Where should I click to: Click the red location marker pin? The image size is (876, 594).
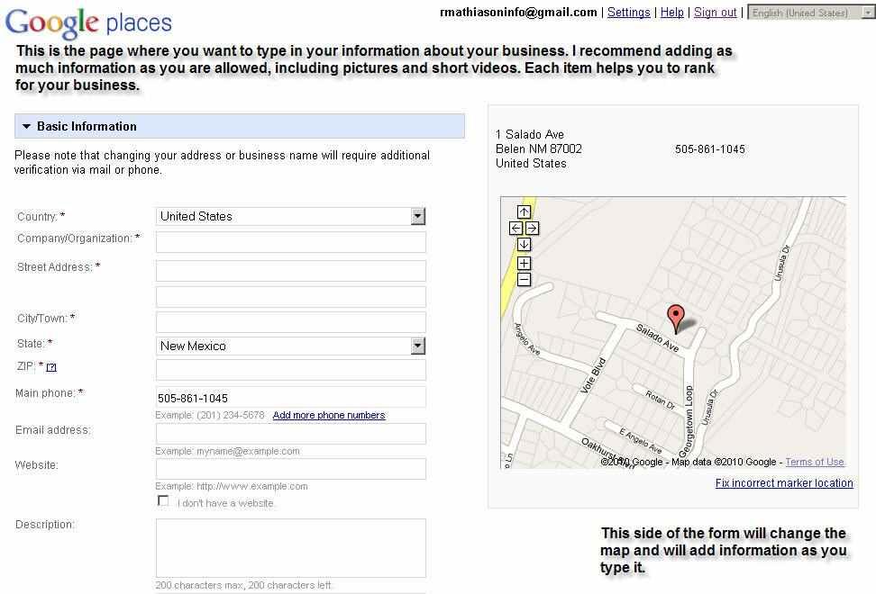click(675, 317)
